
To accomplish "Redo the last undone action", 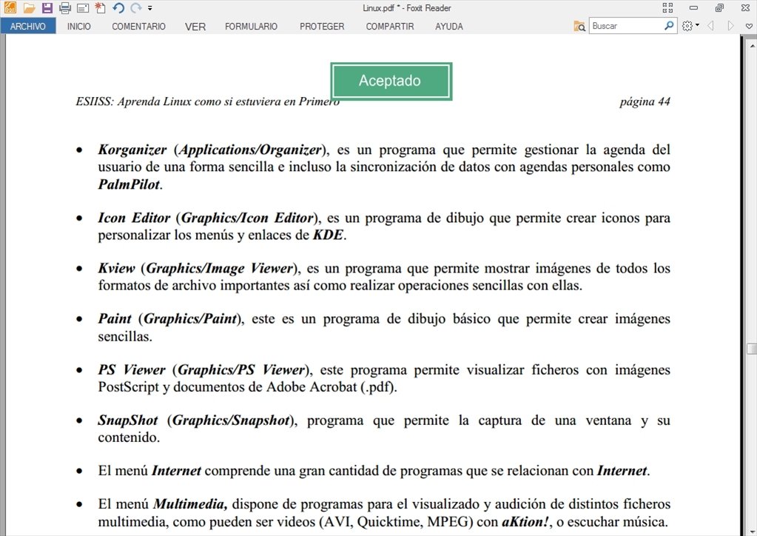I will pyautogui.click(x=136, y=8).
